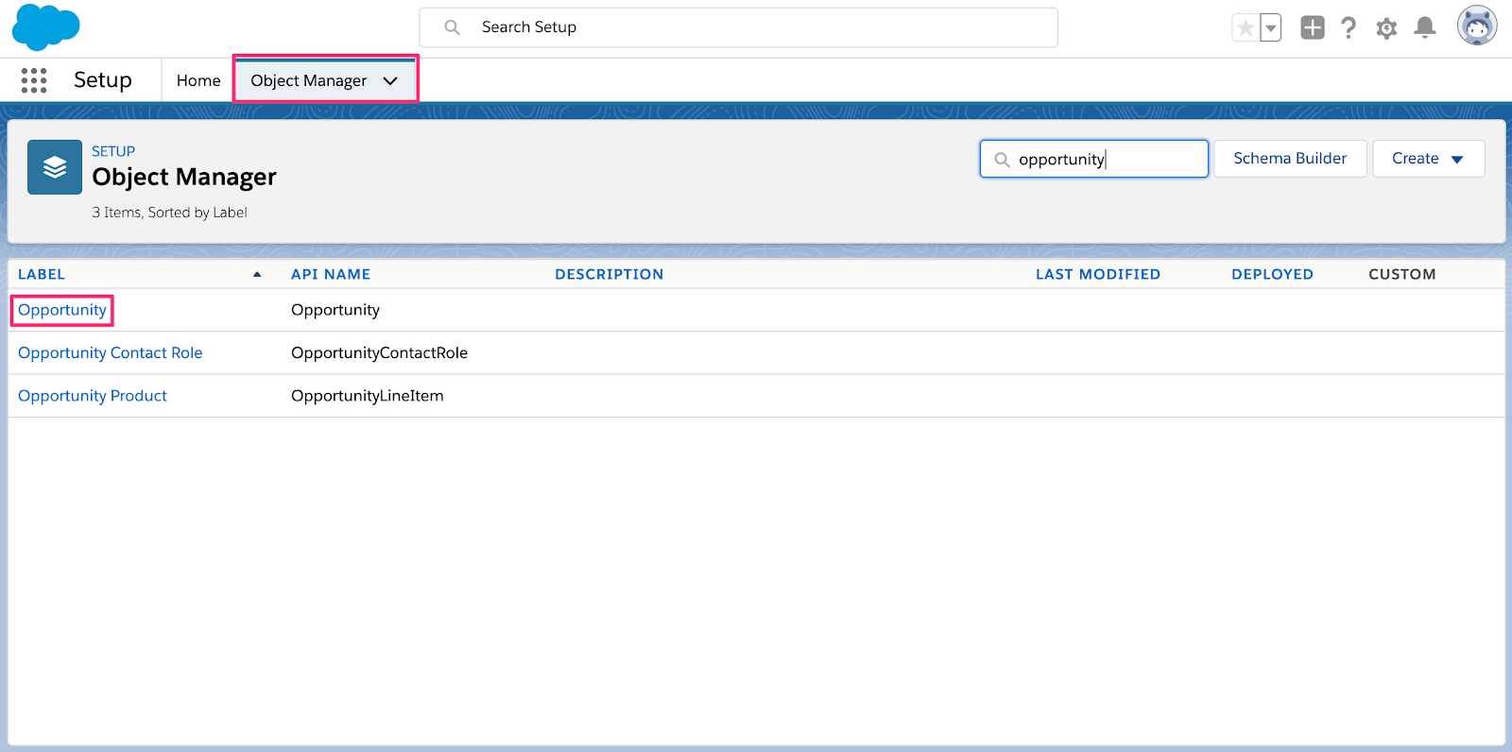
Task: Click the quick find magnifier icon
Action: pyautogui.click(x=1002, y=160)
